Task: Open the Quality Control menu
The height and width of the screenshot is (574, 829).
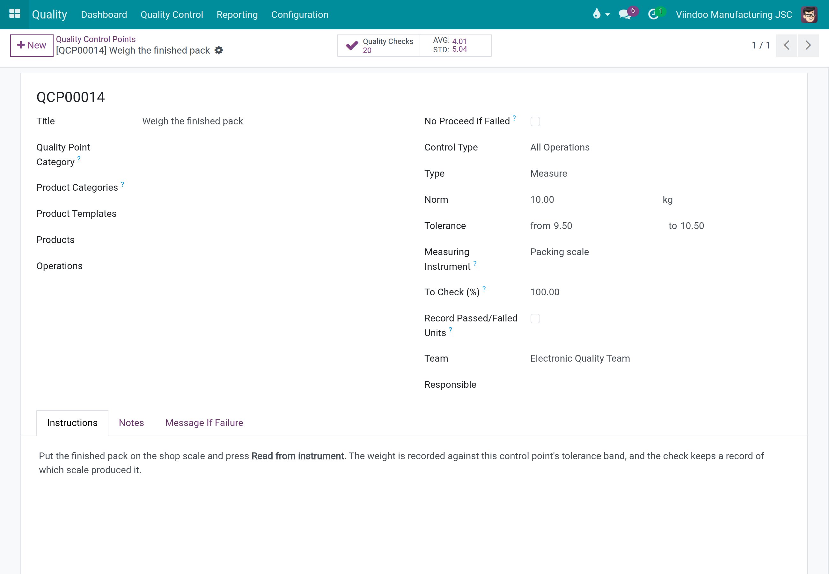Action: (x=172, y=14)
